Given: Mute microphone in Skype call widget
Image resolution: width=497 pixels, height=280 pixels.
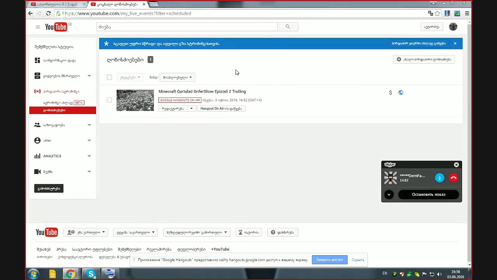Looking at the screenshot, I should point(439,178).
